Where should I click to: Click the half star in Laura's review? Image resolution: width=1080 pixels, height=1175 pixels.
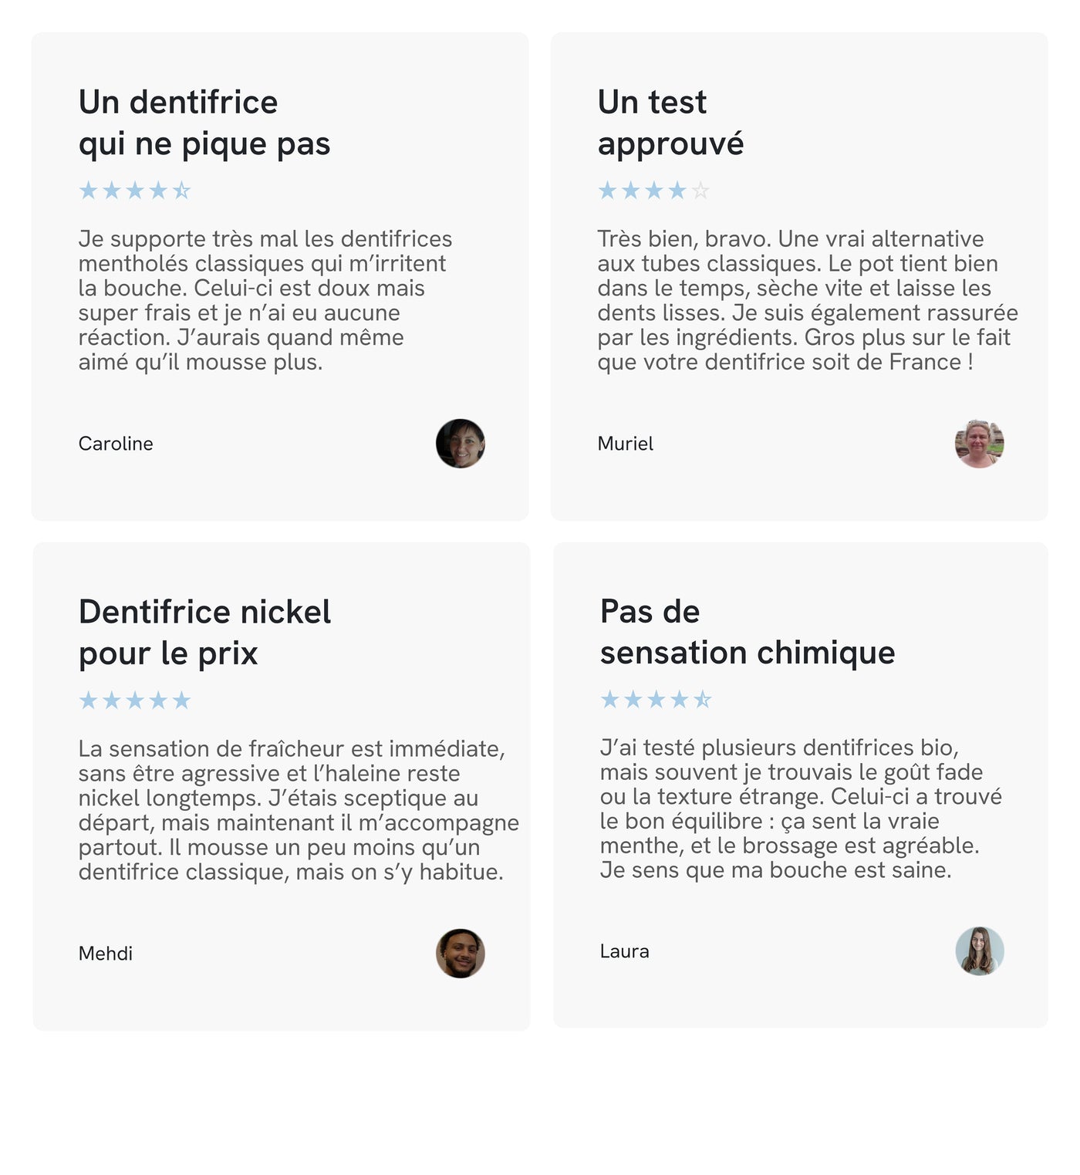tap(702, 700)
